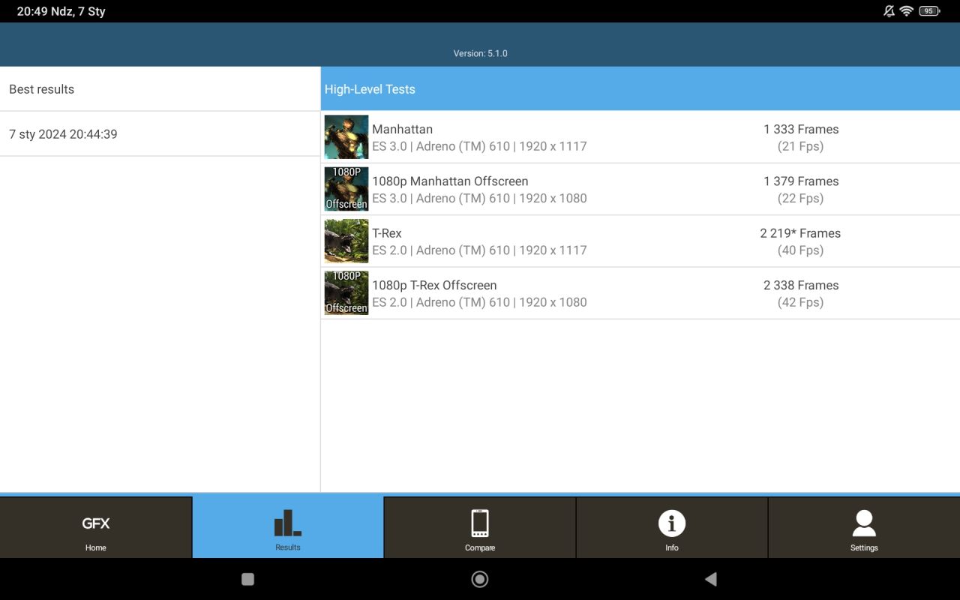This screenshot has height=600, width=960.
Task: Go to the Settings tab
Action: coord(864,527)
